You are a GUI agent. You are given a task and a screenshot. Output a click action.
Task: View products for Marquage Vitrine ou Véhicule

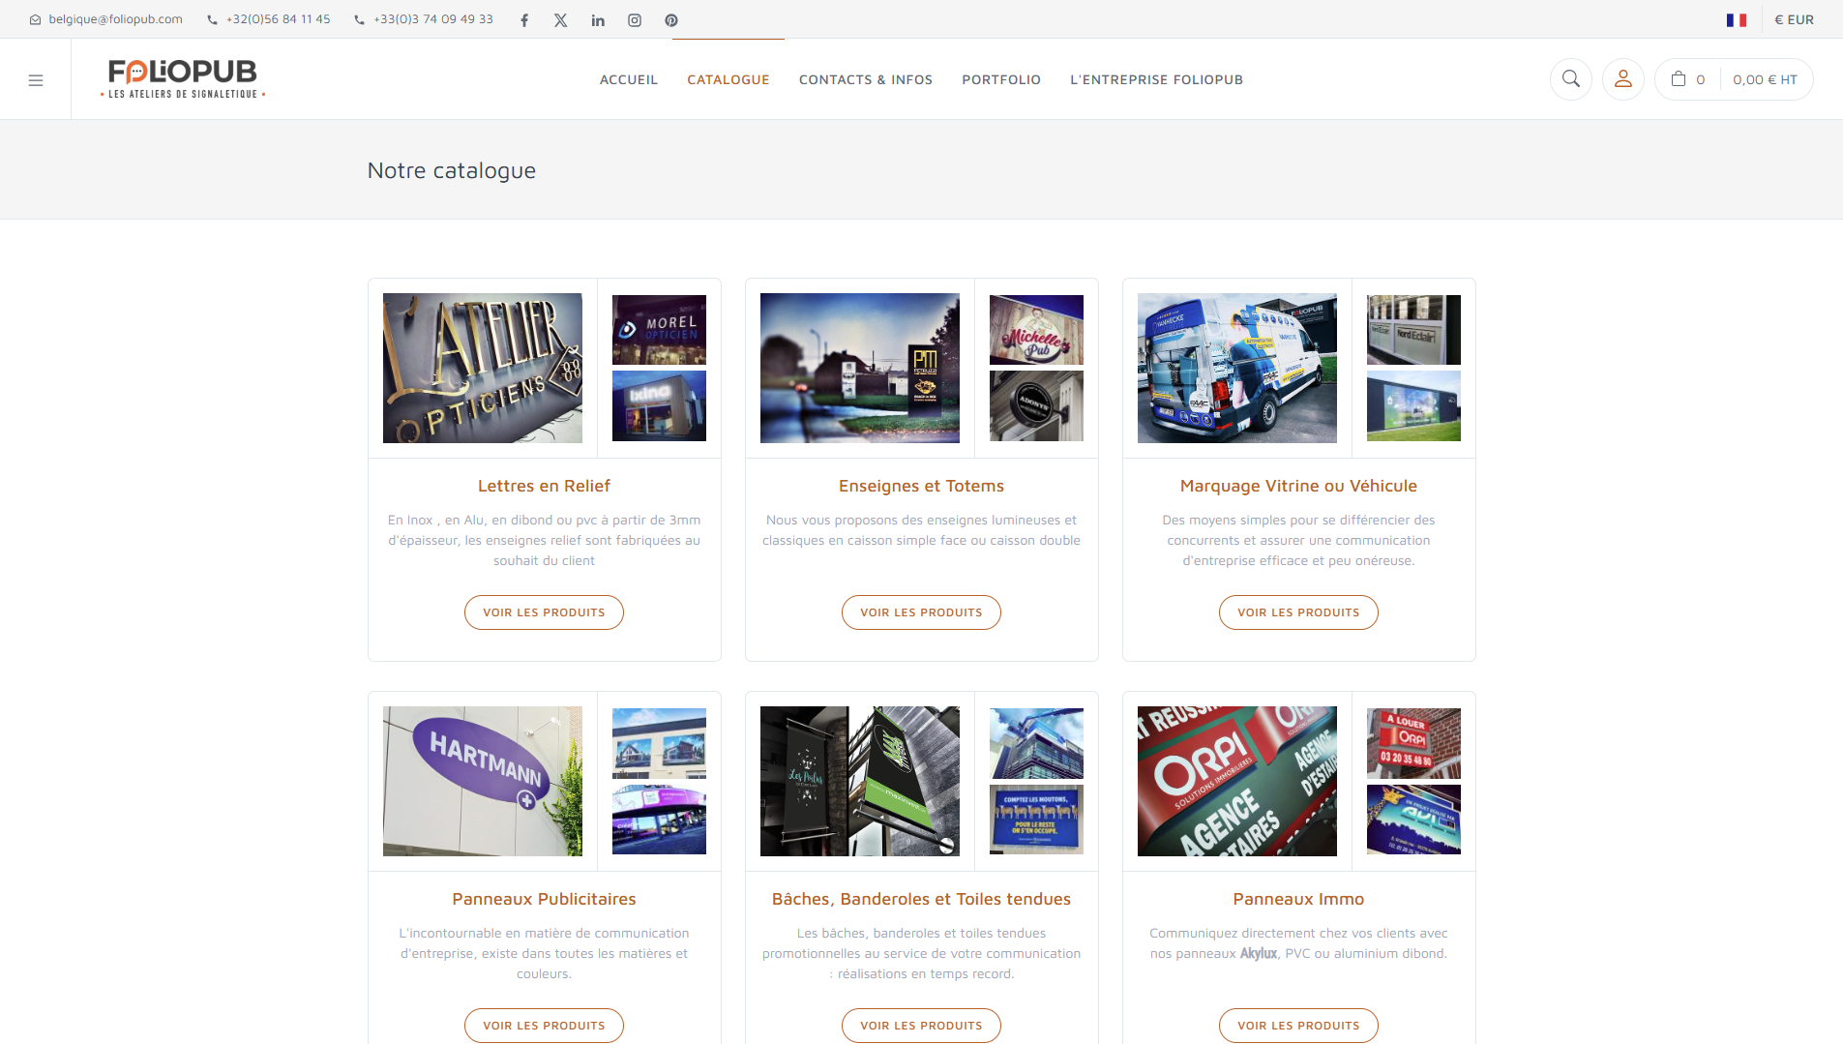point(1298,612)
